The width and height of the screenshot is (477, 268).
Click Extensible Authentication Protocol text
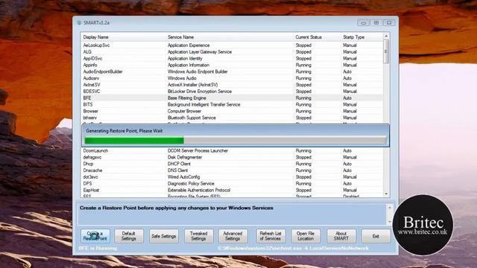click(199, 191)
